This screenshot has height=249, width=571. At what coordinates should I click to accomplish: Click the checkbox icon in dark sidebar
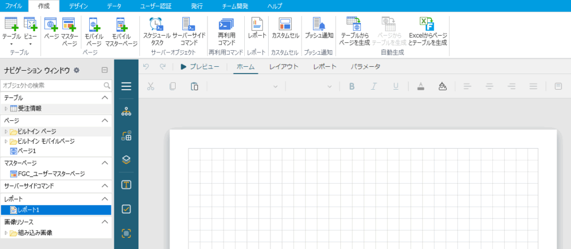(126, 209)
